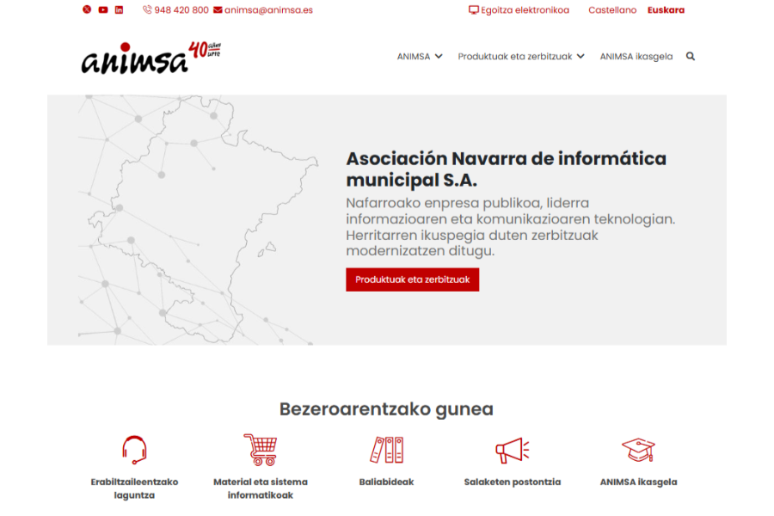Click the red Produktuak eta zerbitzuak button
774x516 pixels.
(x=412, y=279)
